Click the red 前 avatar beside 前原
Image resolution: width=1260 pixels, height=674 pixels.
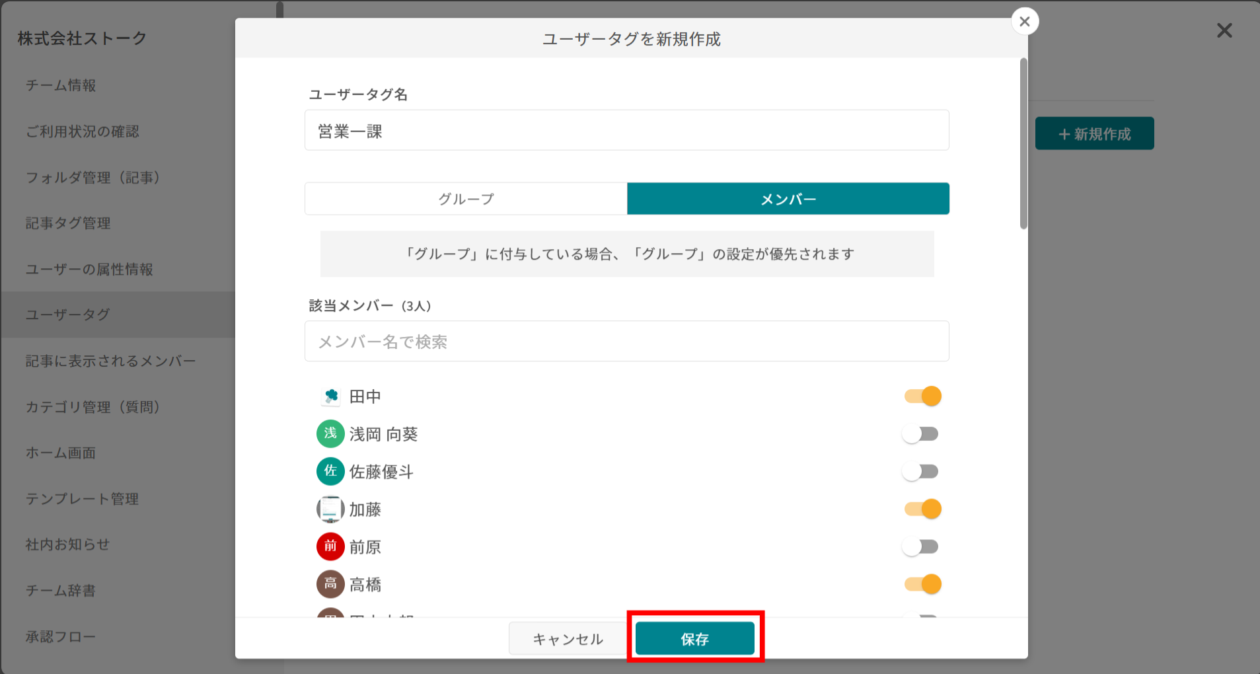[x=330, y=546]
